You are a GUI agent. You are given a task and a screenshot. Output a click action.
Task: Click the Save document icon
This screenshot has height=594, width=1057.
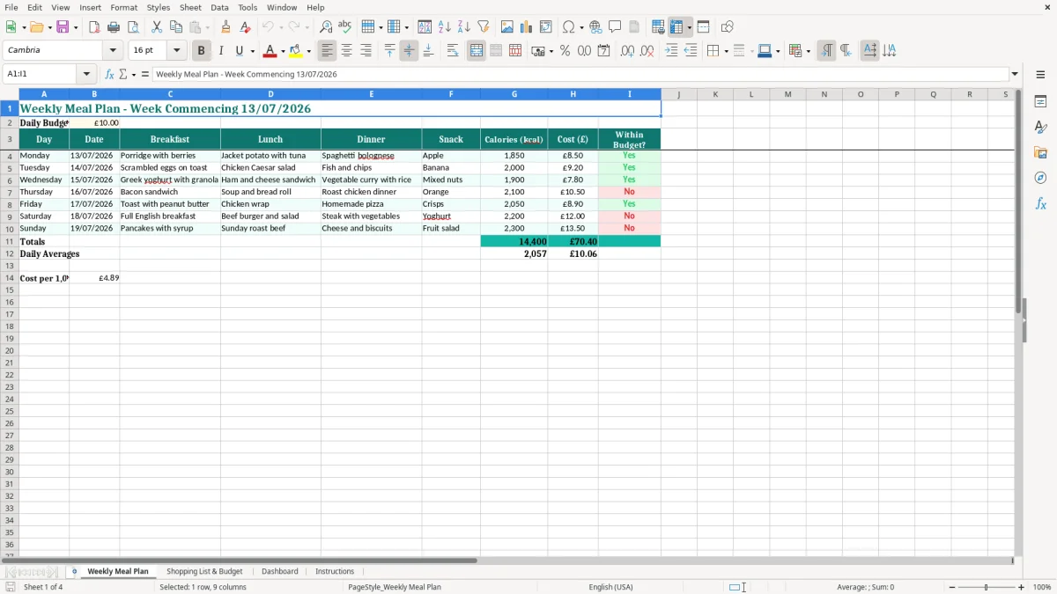pos(63,27)
